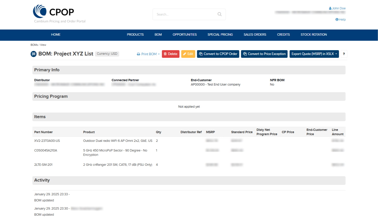Go to the CREDITS menu

(x=283, y=35)
